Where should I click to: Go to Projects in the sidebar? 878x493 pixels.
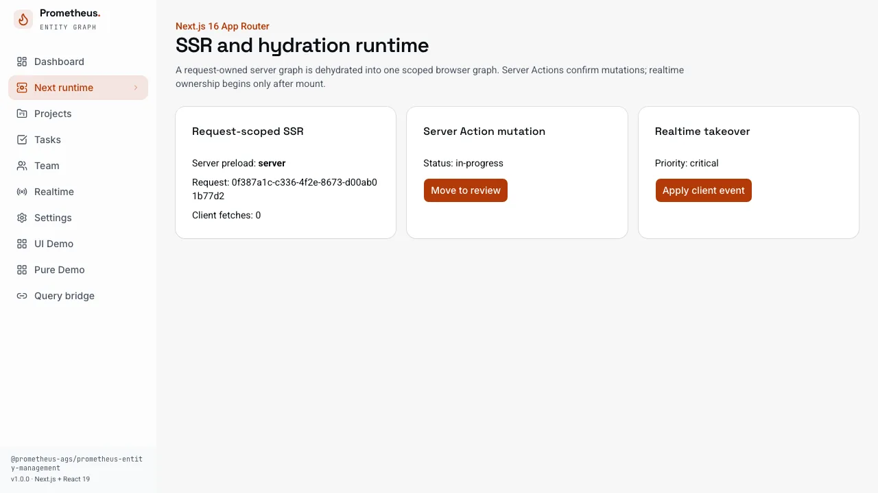pos(78,114)
